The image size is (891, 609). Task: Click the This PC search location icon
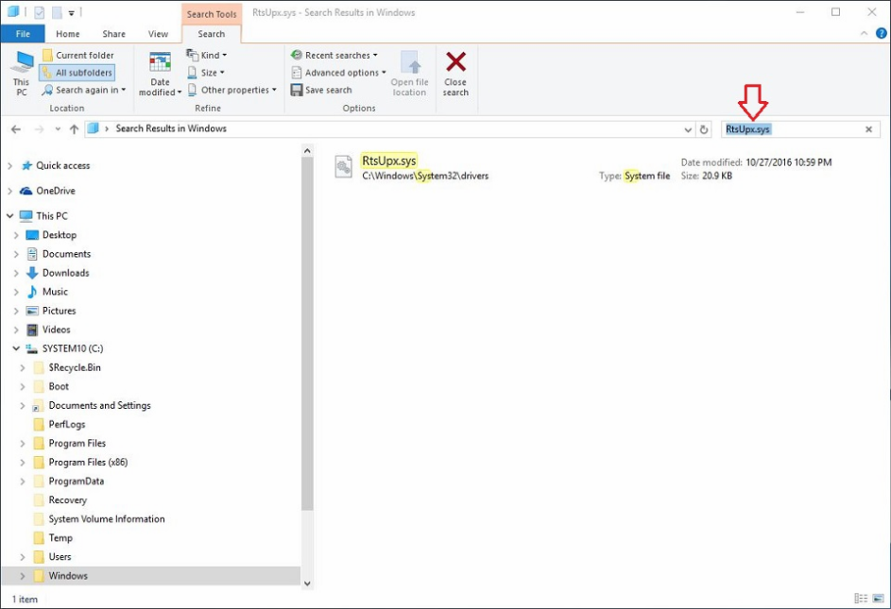pos(22,73)
